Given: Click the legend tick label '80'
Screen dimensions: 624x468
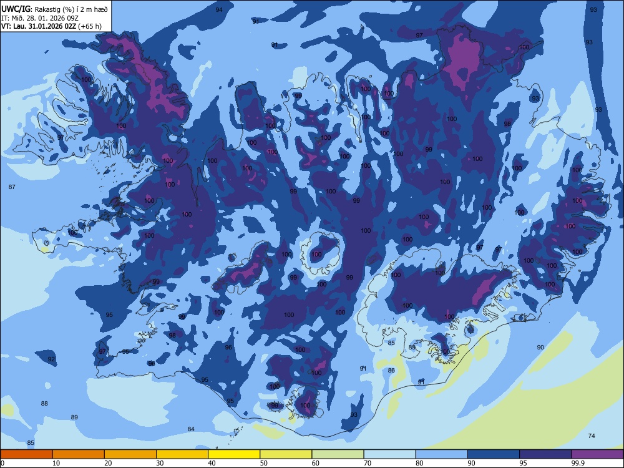Looking at the screenshot, I should pyautogui.click(x=419, y=463).
